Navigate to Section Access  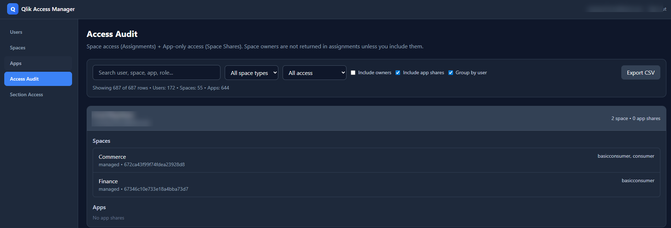click(x=26, y=94)
